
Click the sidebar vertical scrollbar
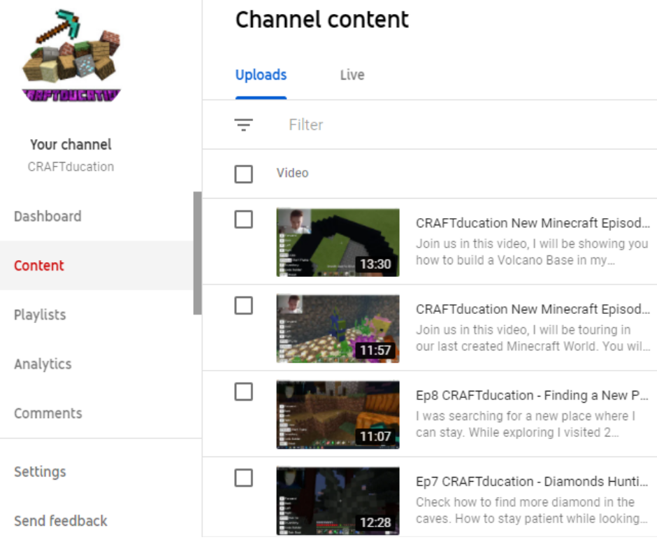pyautogui.click(x=197, y=252)
